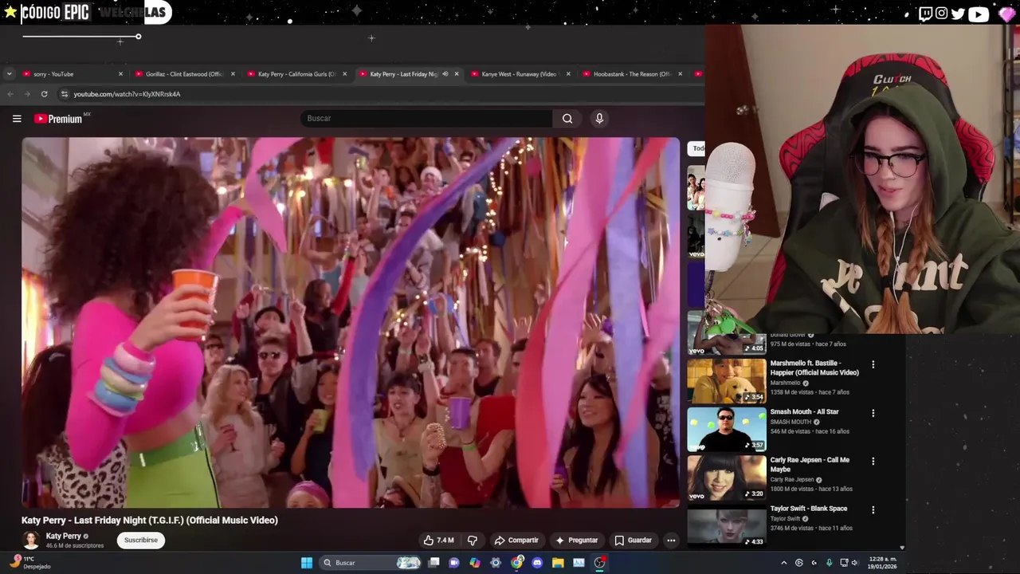
Task: Click the video title Last Friday Night (T.G.I.F.)
Action: point(150,520)
